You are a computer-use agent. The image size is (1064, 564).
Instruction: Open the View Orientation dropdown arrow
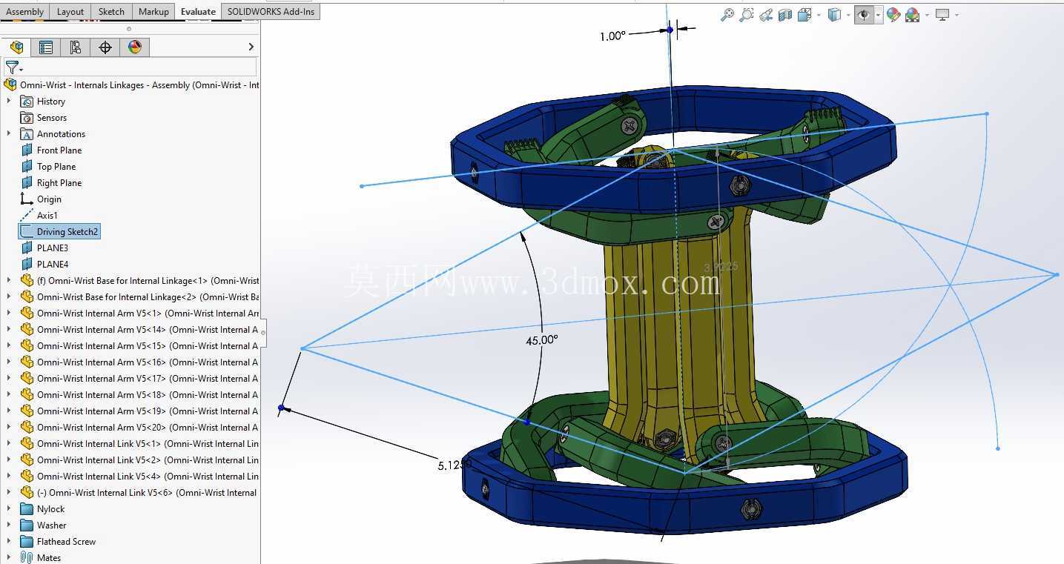tap(819, 15)
